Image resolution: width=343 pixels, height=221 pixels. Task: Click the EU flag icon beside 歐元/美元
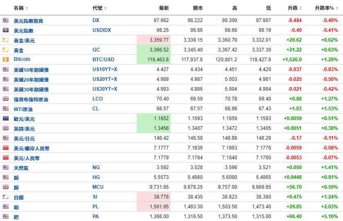click(6, 118)
